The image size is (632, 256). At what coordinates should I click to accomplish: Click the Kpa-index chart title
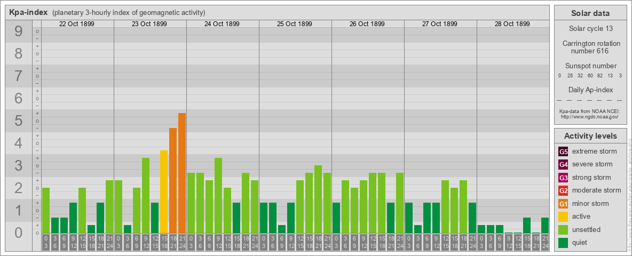(28, 12)
